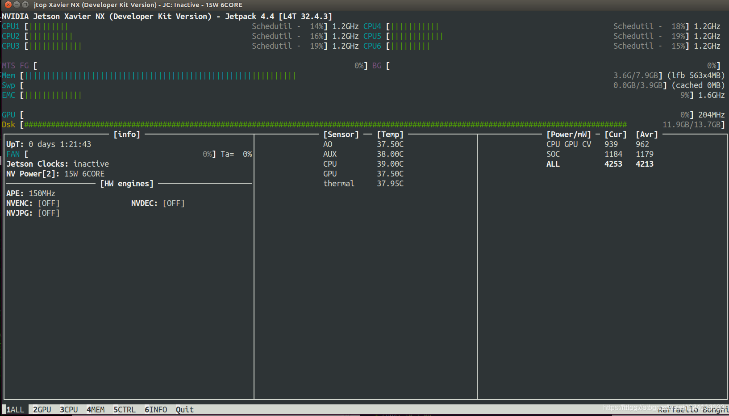This screenshot has width=729, height=416.
Task: Click the CPU1 usage bar
Action: [176, 26]
